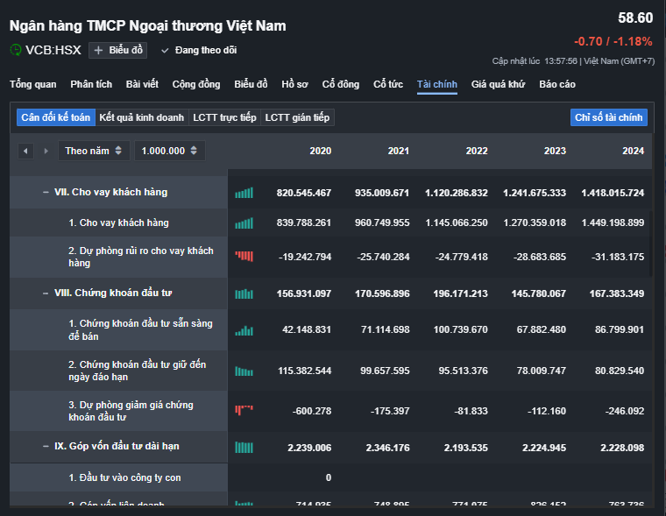This screenshot has height=516, width=666.
Task: Open the Báo cáo tab
Action: point(557,84)
